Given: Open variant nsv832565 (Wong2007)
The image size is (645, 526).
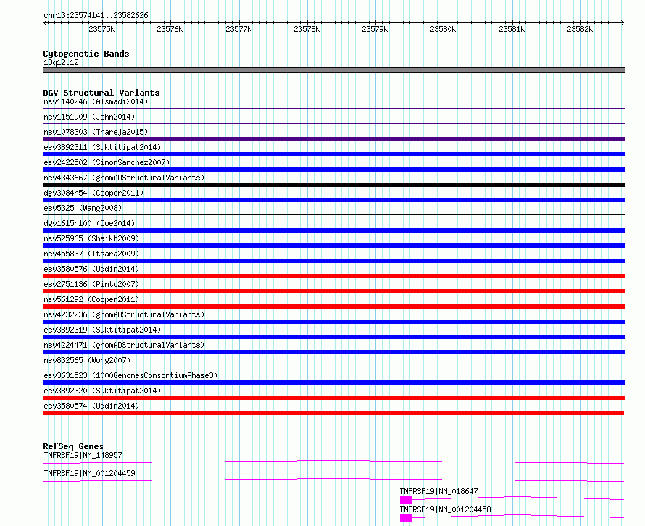Looking at the screenshot, I should 87,360.
